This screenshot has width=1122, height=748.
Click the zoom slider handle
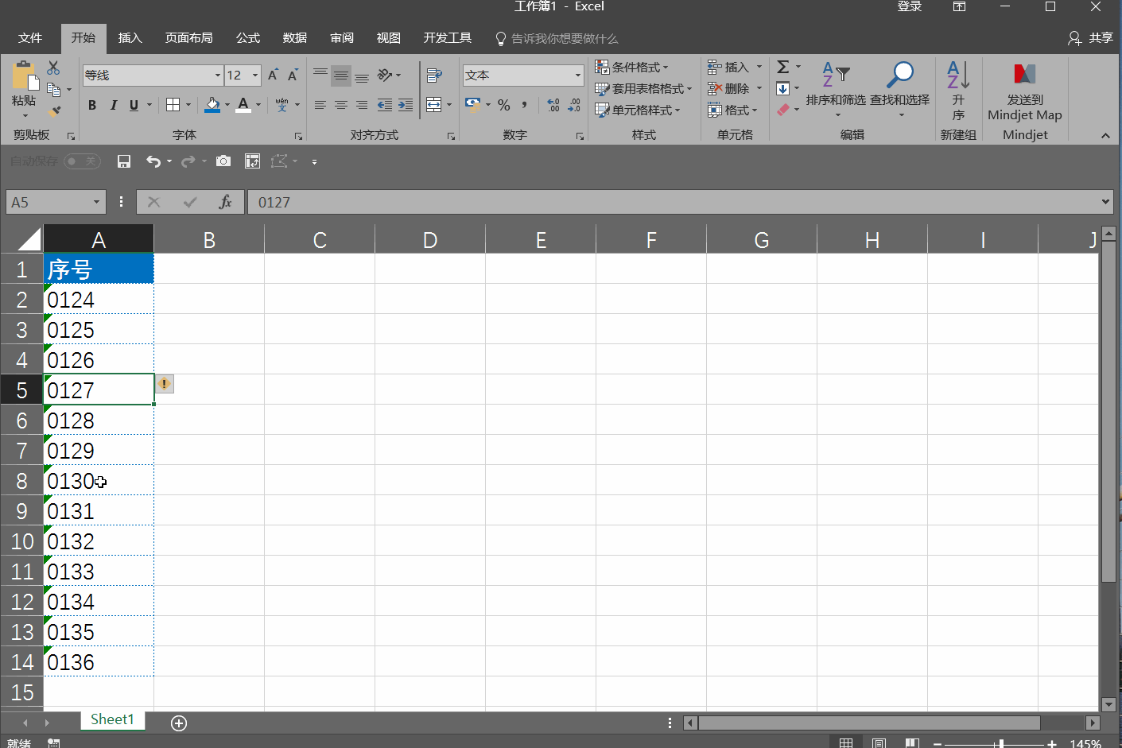tap(1001, 743)
